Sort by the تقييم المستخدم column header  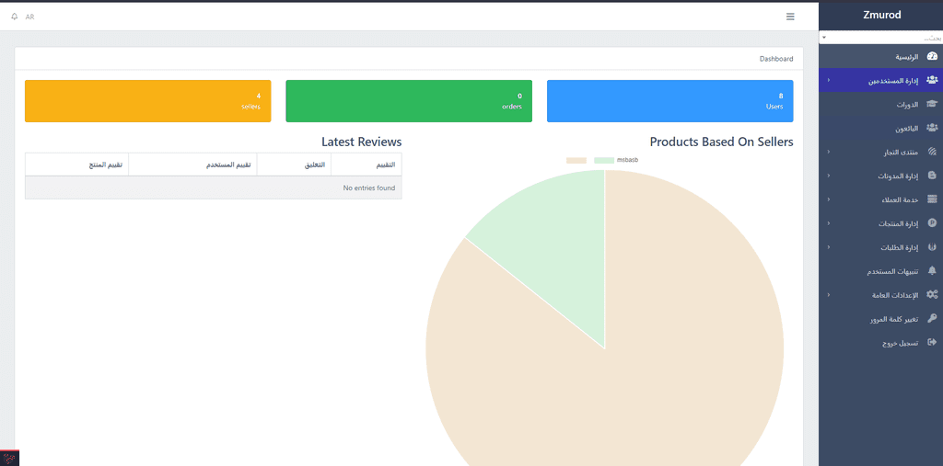pos(193,165)
